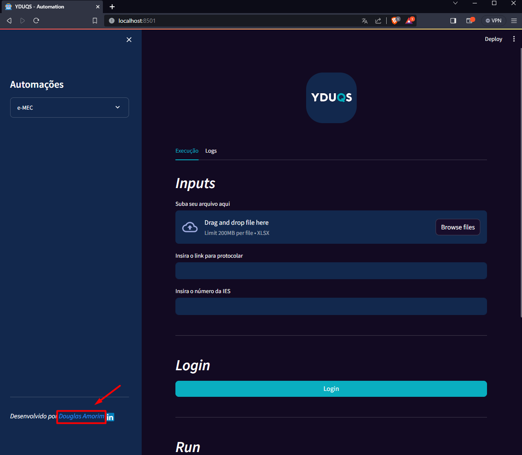Open the e-MEC automation dropdown
The height and width of the screenshot is (455, 522).
pyautogui.click(x=70, y=108)
